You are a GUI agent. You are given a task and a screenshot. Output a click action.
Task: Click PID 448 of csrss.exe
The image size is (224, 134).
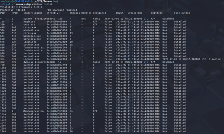pyautogui.click(x=3, y=27)
